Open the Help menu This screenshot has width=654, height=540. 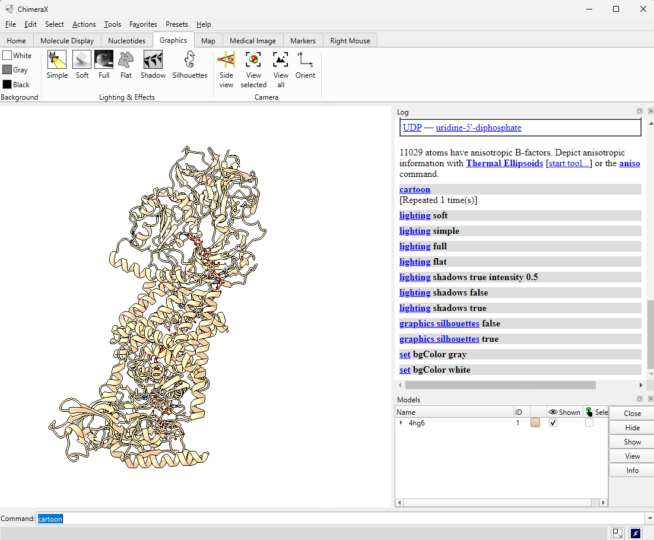click(204, 24)
